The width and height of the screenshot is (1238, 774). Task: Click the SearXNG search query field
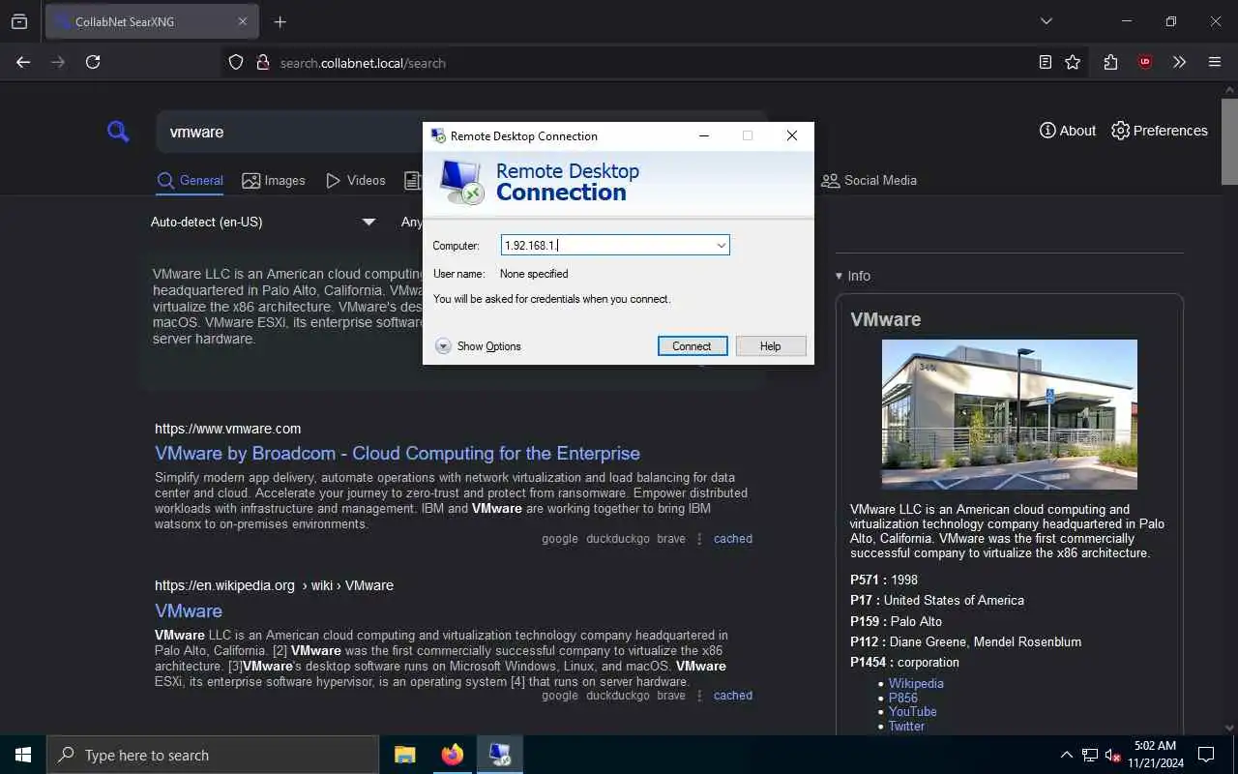pos(290,132)
